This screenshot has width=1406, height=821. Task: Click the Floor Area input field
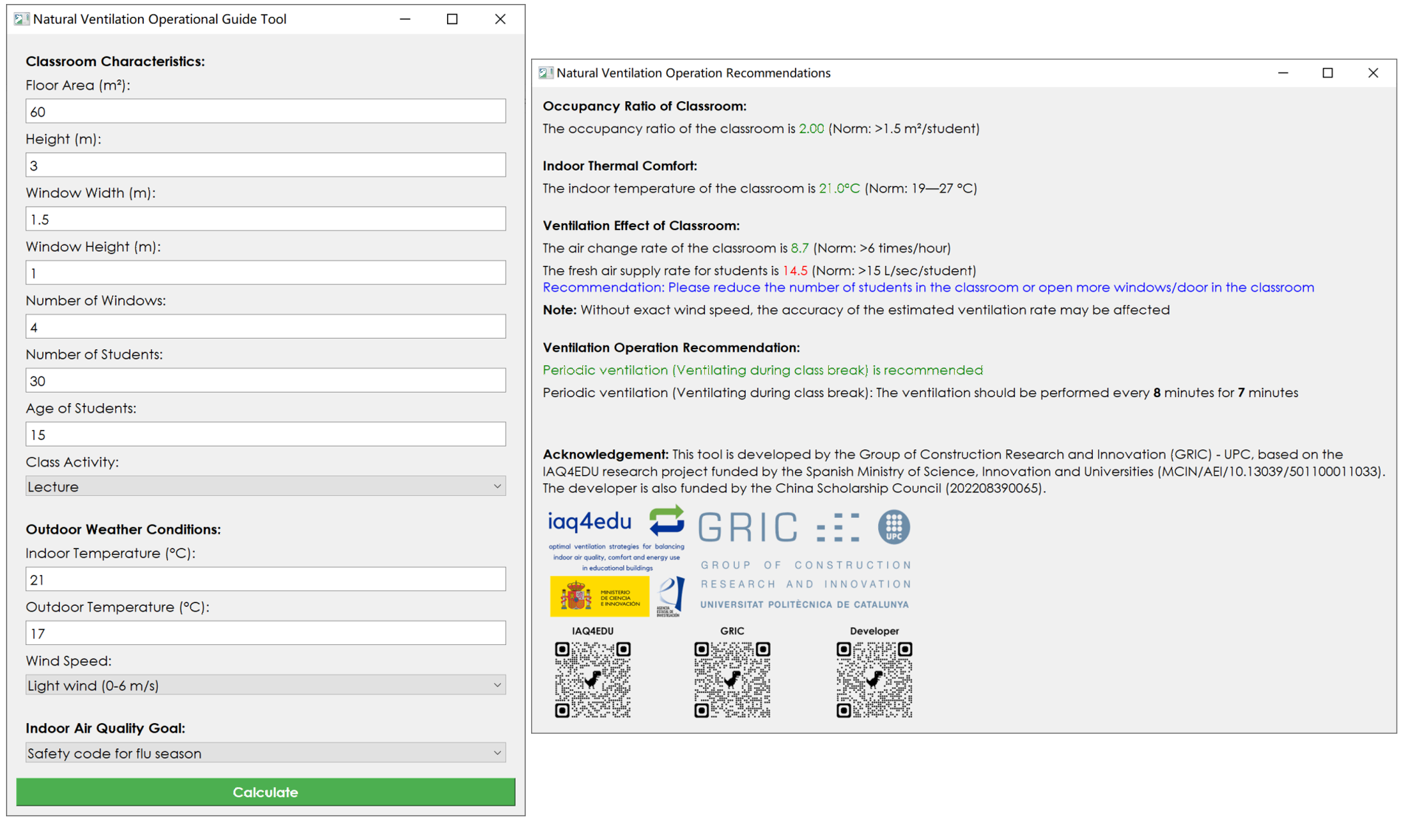pyautogui.click(x=265, y=111)
